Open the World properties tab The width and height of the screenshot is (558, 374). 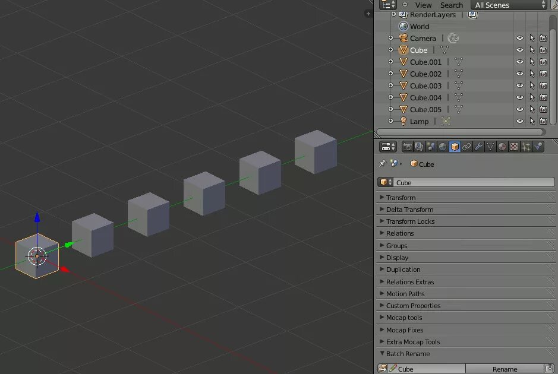pyautogui.click(x=443, y=147)
